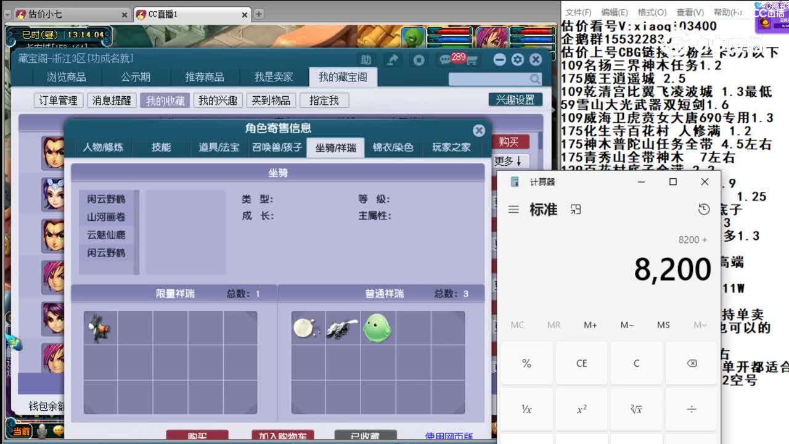Screen dimensions: 789x444
Task: Click Calculator reciprocal 1/x key
Action: (526, 409)
